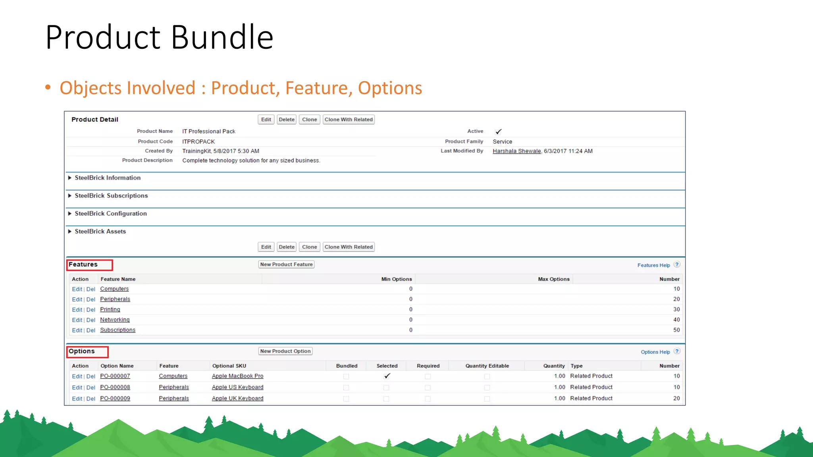Open the Peripherals feature link in Features list
The width and height of the screenshot is (813, 457).
(x=115, y=299)
